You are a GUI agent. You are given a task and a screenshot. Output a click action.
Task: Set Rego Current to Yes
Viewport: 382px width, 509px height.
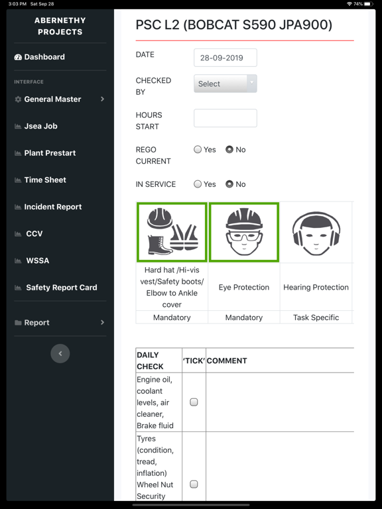pyautogui.click(x=198, y=149)
